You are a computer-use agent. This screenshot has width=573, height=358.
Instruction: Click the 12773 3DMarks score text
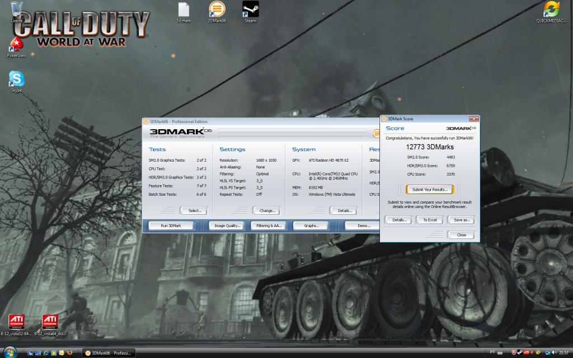[x=430, y=147]
